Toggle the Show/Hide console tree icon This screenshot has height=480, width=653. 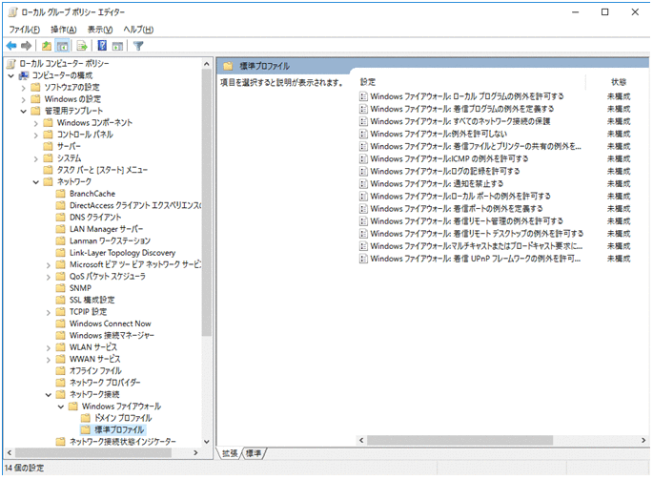point(63,46)
